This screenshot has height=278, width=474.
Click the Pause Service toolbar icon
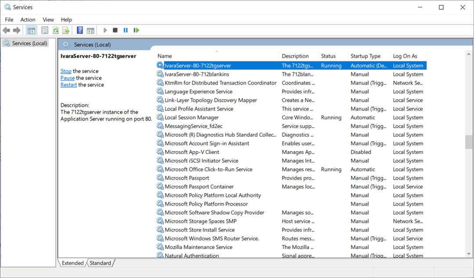pyautogui.click(x=126, y=30)
